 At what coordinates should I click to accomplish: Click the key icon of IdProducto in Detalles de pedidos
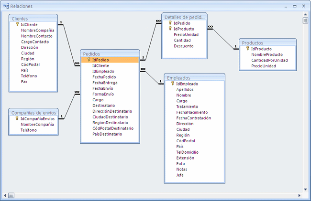click(171, 29)
